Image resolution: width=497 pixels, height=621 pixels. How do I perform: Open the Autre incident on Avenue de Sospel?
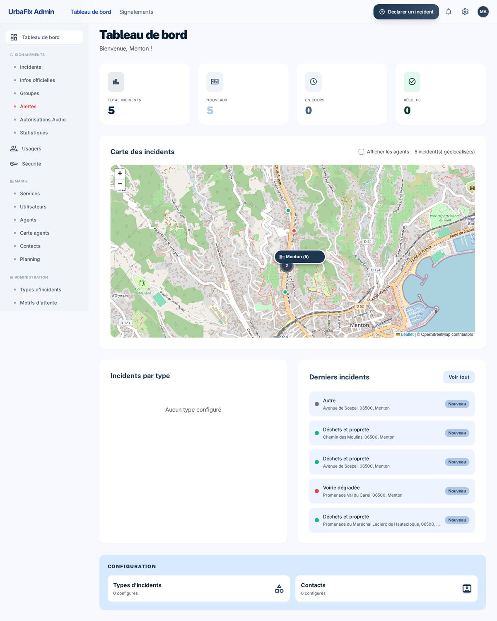click(x=392, y=404)
